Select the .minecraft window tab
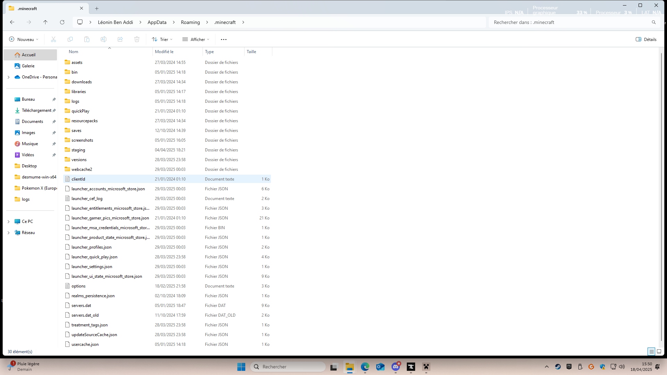Screen dimensions: 667x375 point(47,8)
